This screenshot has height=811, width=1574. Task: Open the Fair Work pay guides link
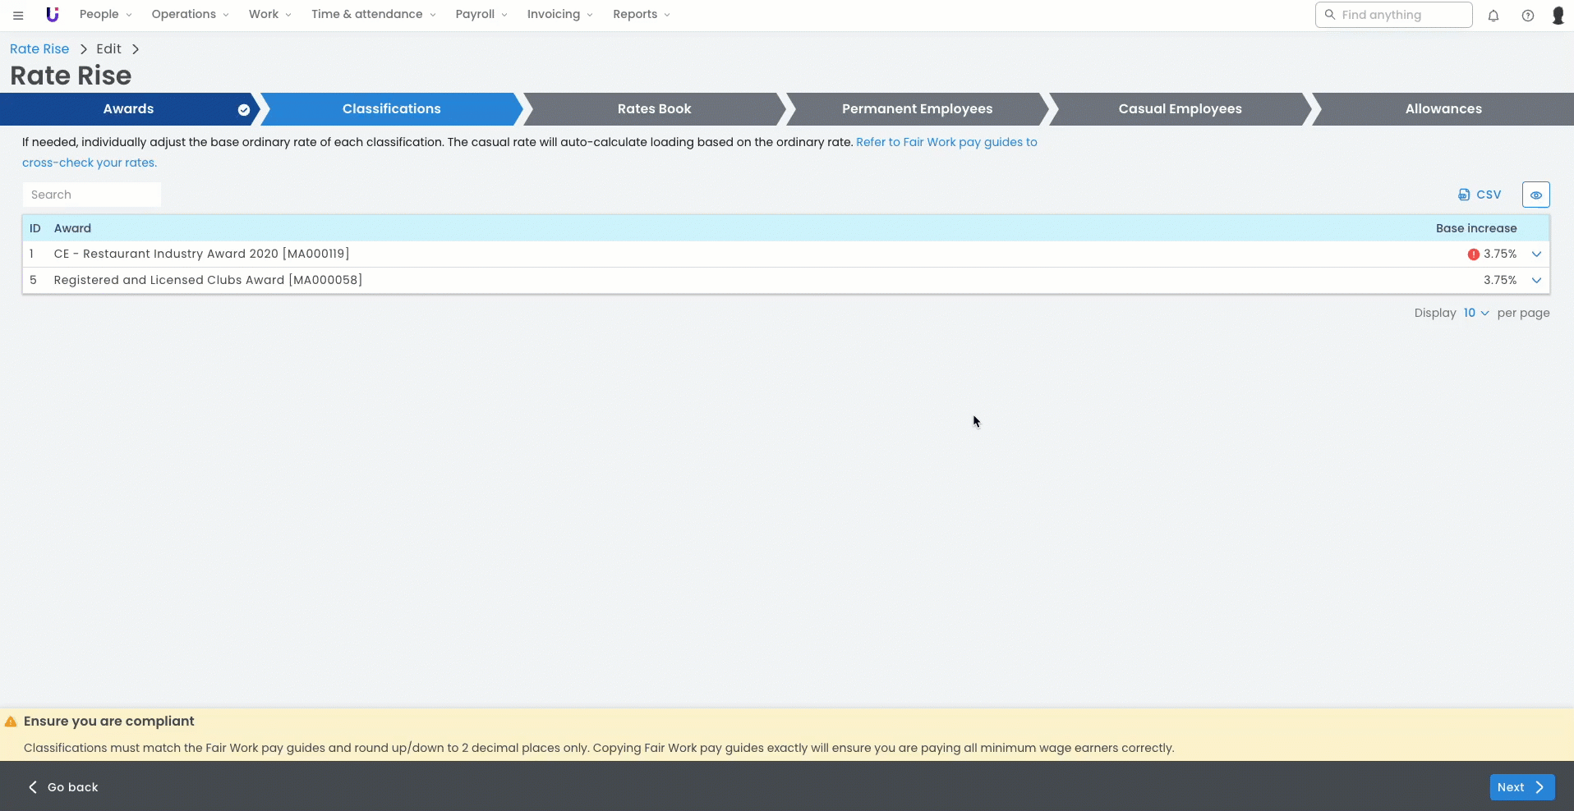click(x=946, y=142)
